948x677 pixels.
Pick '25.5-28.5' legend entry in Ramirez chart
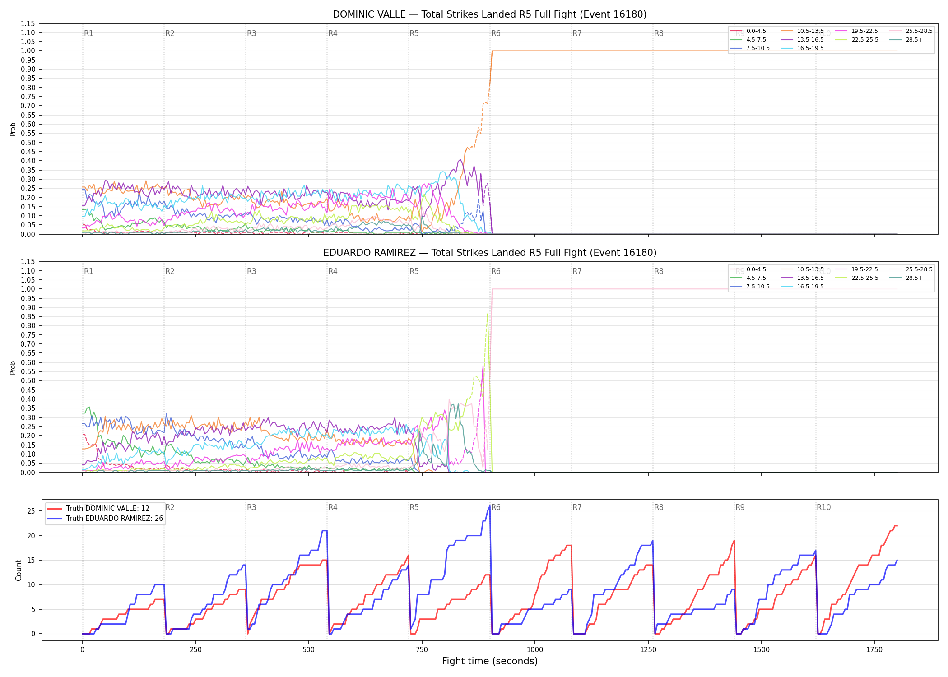(911, 269)
